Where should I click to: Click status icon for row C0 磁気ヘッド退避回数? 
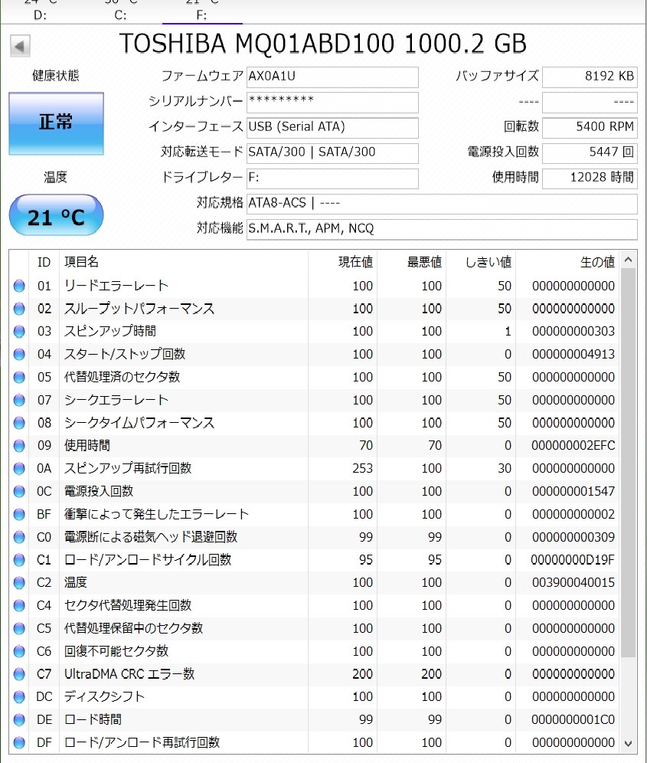coord(19,537)
